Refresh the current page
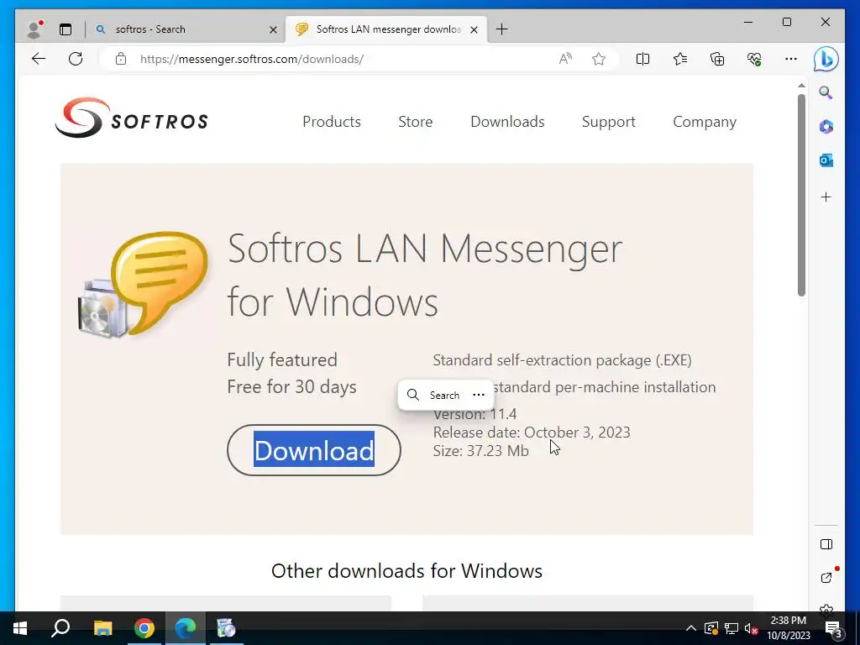The width and height of the screenshot is (860, 645). click(x=76, y=59)
